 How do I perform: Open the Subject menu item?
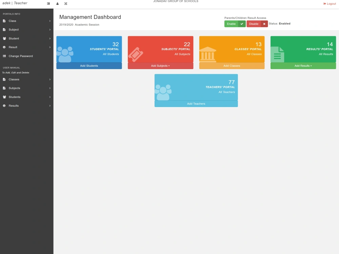(26, 29)
